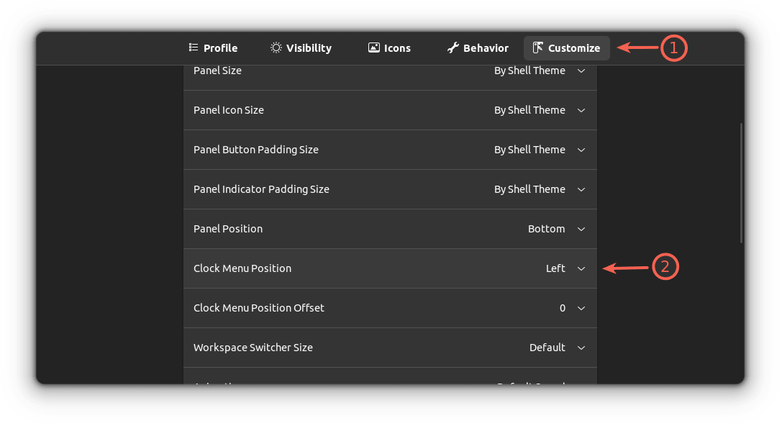Image resolution: width=782 pixels, height=426 pixels.
Task: Click the Left value for Clock Menu
Action: (x=555, y=268)
